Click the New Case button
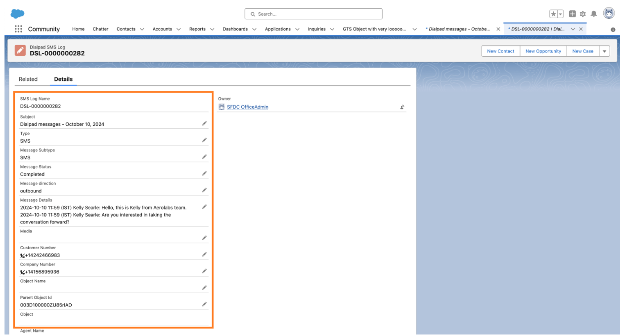 [x=583, y=51]
